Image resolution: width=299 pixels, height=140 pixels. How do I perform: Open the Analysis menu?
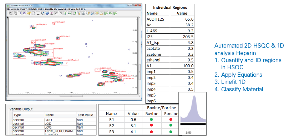click(15, 9)
